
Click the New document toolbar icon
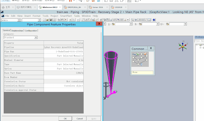point(44,20)
